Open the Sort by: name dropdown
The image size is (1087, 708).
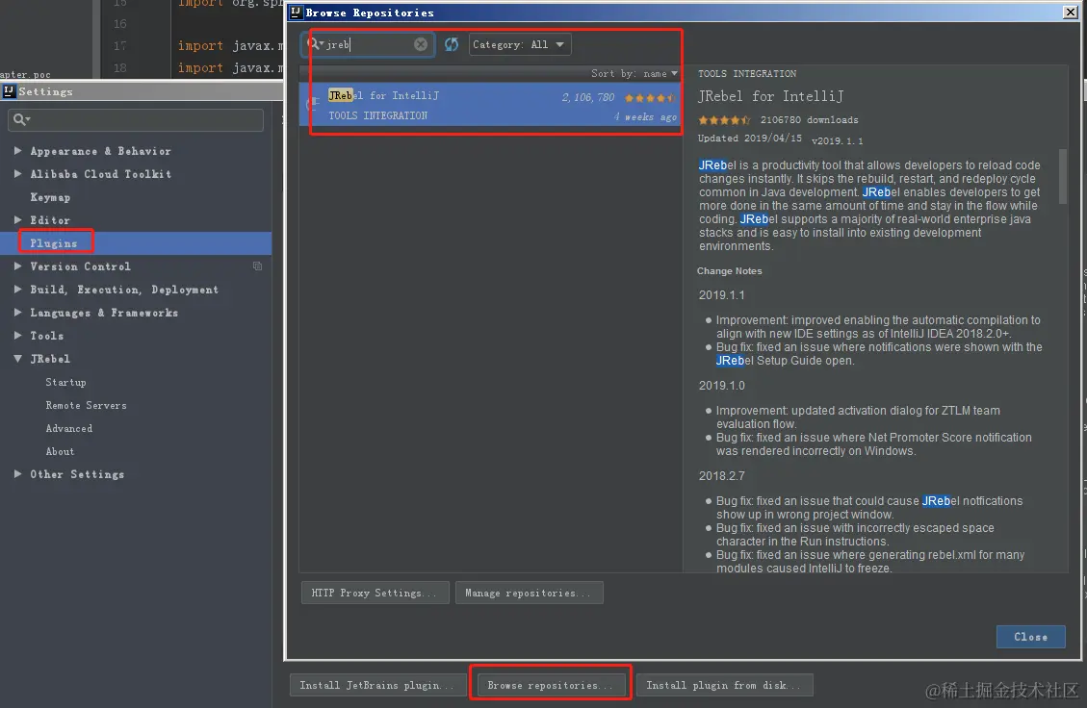(x=634, y=73)
